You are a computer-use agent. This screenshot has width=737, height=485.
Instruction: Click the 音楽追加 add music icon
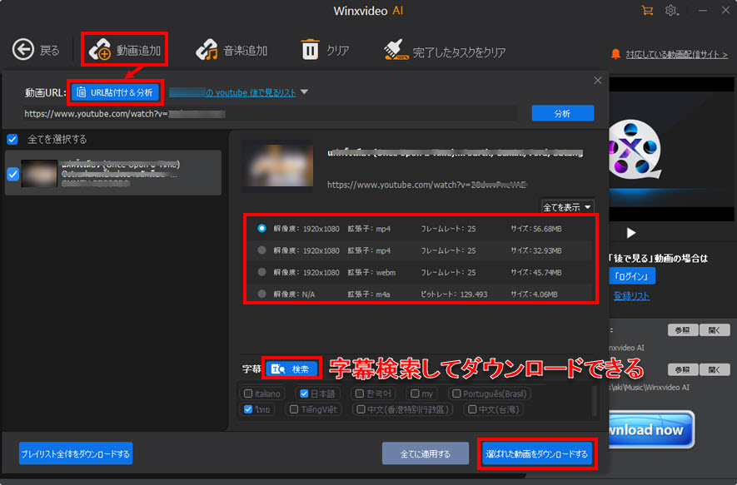click(207, 50)
